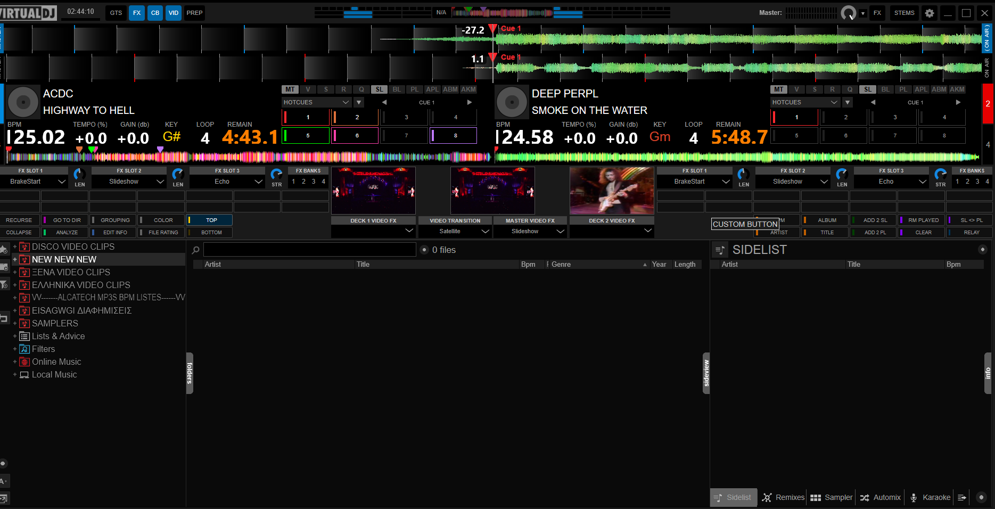Toggle the FX button in top bar

coord(137,13)
